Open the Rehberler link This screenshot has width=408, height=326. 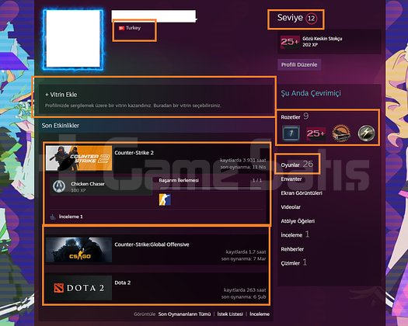pyautogui.click(x=292, y=249)
